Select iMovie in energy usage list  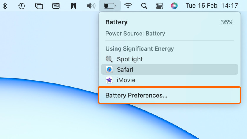point(126,80)
